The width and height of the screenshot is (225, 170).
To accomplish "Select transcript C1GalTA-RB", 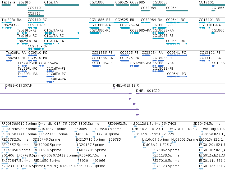I will (x=62, y=33).
